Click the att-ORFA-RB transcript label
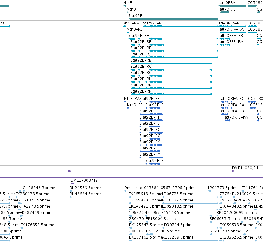Image resolution: width=263 pixels, height=242 pixels. [x=231, y=36]
